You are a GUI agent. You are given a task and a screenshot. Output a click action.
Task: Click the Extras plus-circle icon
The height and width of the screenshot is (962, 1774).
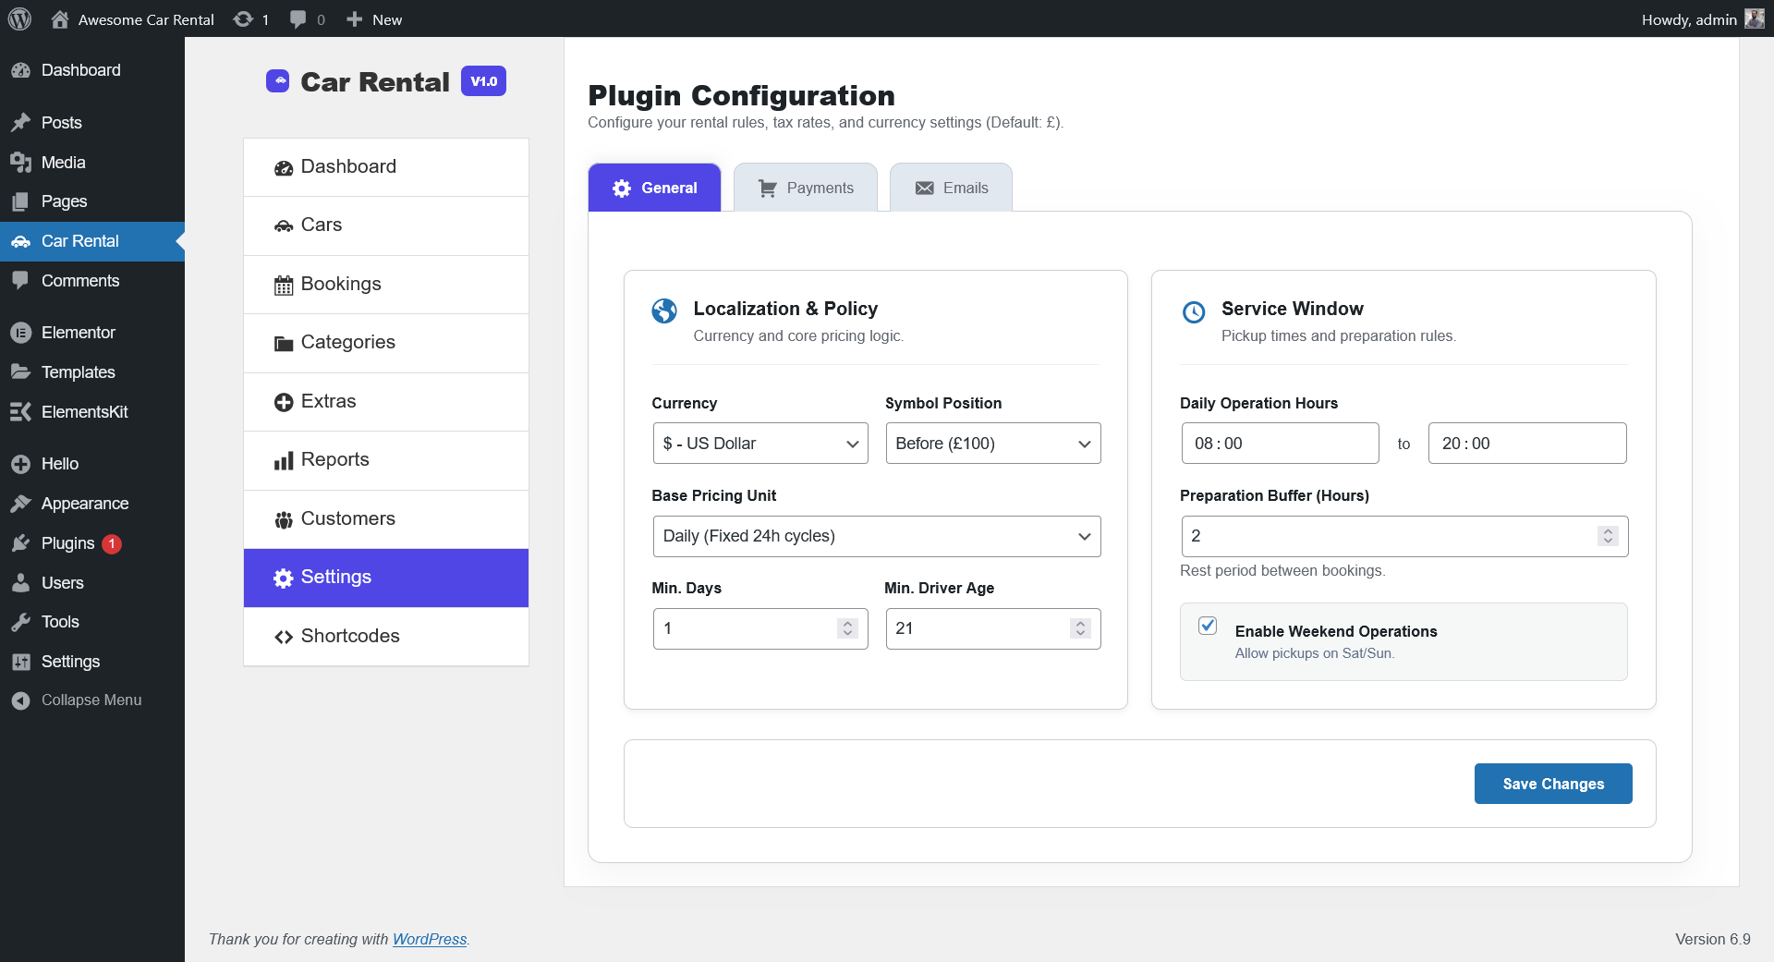coord(284,401)
